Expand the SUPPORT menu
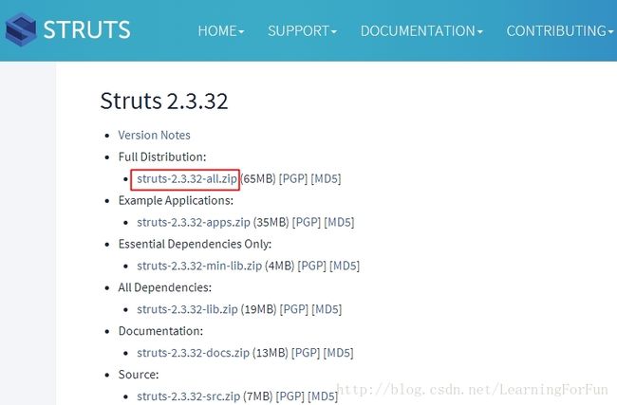This screenshot has width=617, height=405. (302, 30)
